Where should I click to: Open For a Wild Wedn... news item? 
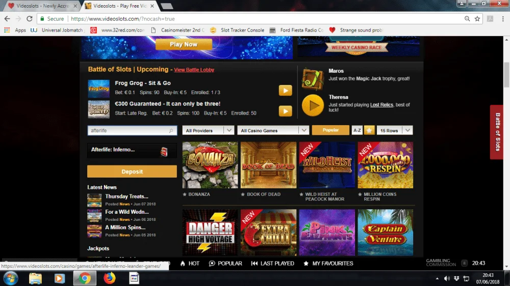pos(127,212)
